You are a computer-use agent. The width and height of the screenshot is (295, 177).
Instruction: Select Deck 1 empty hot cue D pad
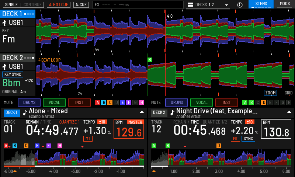(x=116, y=103)
